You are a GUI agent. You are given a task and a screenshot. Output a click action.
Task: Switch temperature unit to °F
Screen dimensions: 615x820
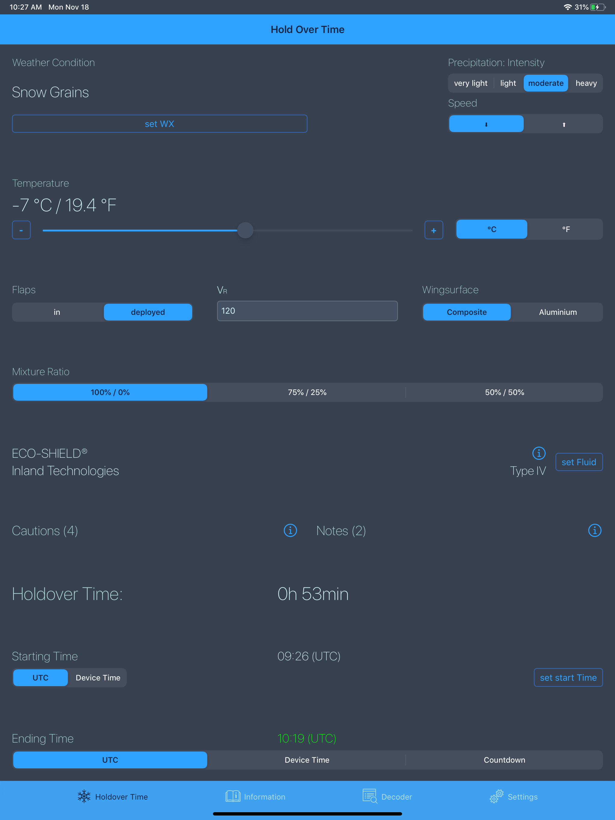(565, 229)
